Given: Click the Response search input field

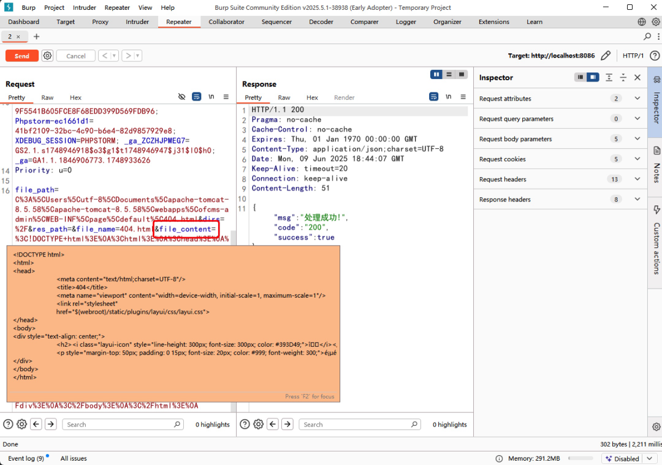Looking at the screenshot, I should [360, 425].
